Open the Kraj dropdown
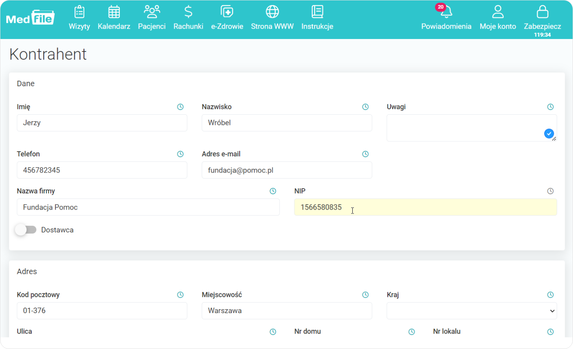The width and height of the screenshot is (573, 349). point(472,311)
